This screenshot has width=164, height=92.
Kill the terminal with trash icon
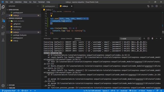pyautogui.click(x=152, y=39)
